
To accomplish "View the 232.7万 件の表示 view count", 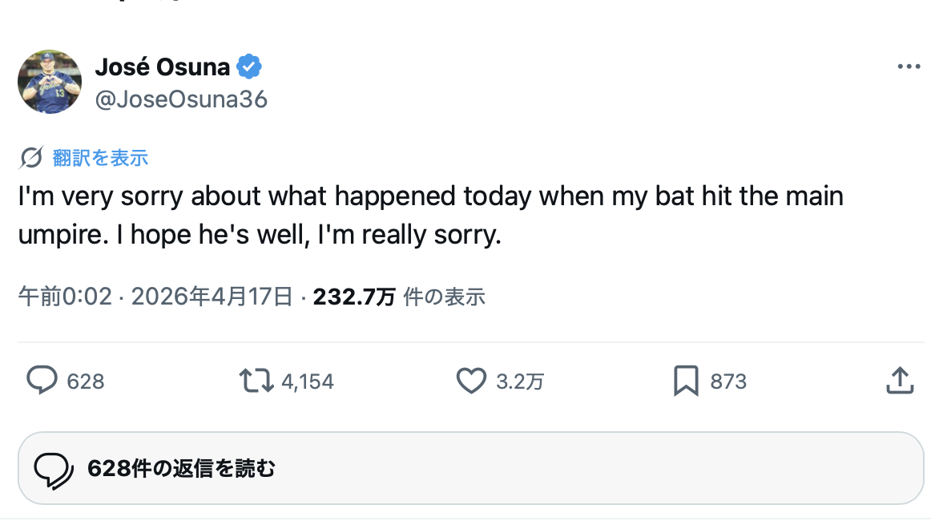I will click(x=399, y=297).
